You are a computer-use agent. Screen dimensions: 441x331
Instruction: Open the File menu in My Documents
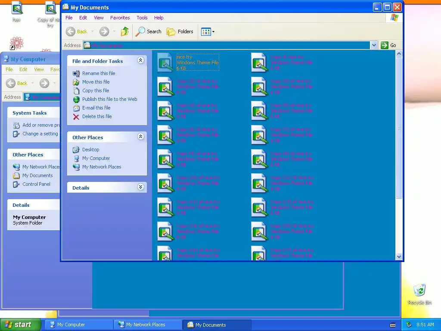coord(69,18)
